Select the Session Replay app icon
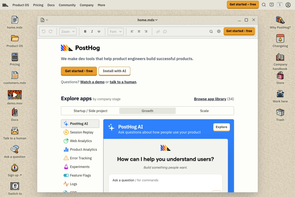The width and height of the screenshot is (295, 197). pyautogui.click(x=65, y=132)
